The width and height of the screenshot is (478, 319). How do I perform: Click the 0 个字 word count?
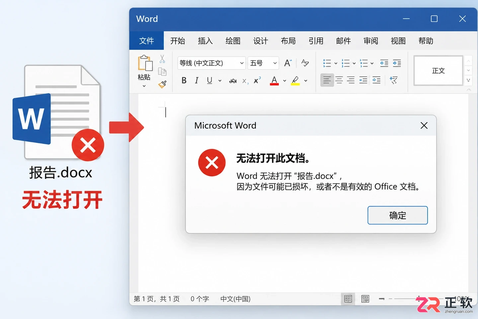200,299
